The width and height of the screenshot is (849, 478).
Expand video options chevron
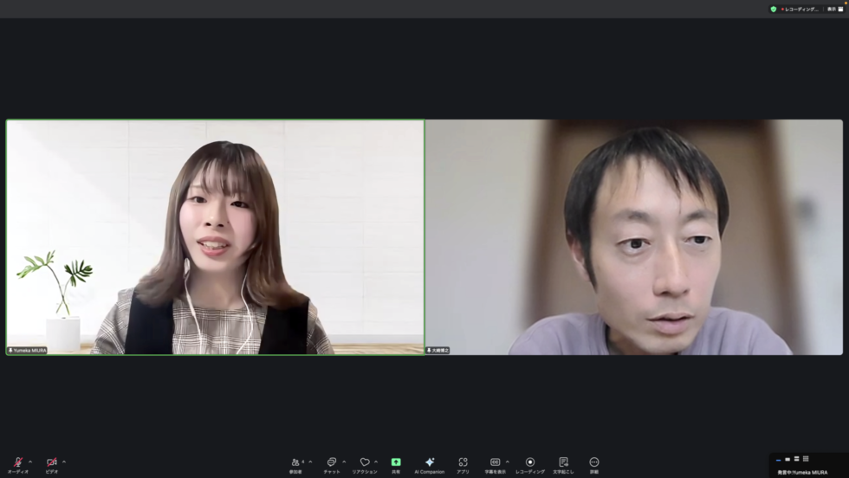point(64,462)
